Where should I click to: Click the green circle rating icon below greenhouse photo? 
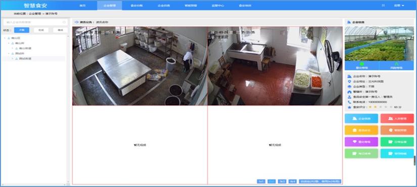click(362, 64)
